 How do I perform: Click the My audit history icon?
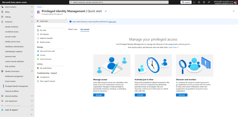coord(38,68)
